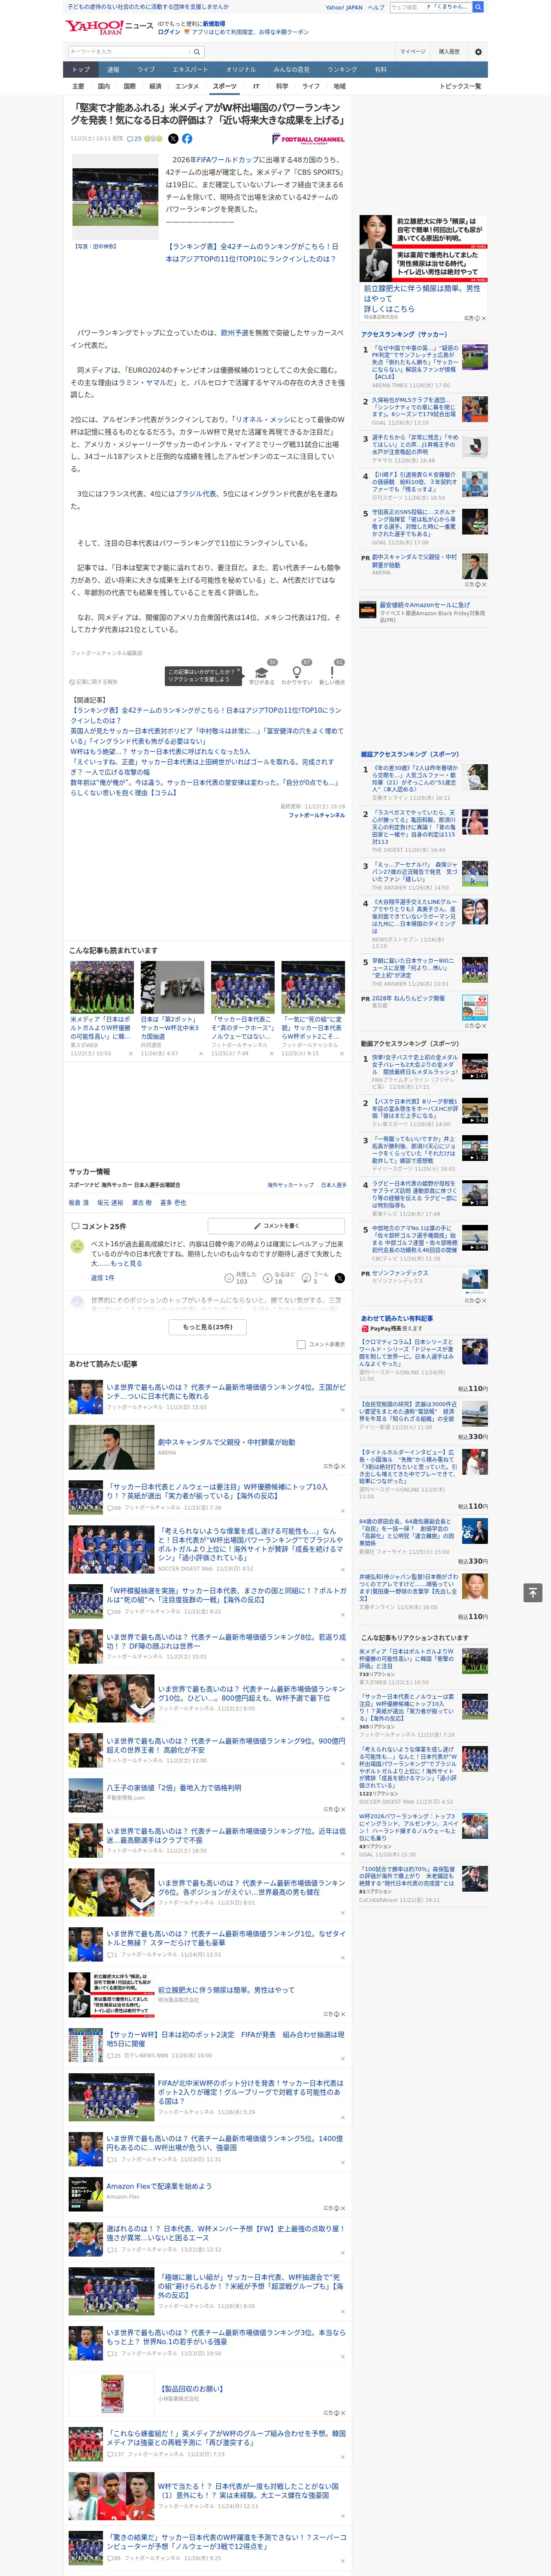This screenshot has height=2576, width=551.
Task: Open player link 喜多 壱也
Action: click(173, 1203)
